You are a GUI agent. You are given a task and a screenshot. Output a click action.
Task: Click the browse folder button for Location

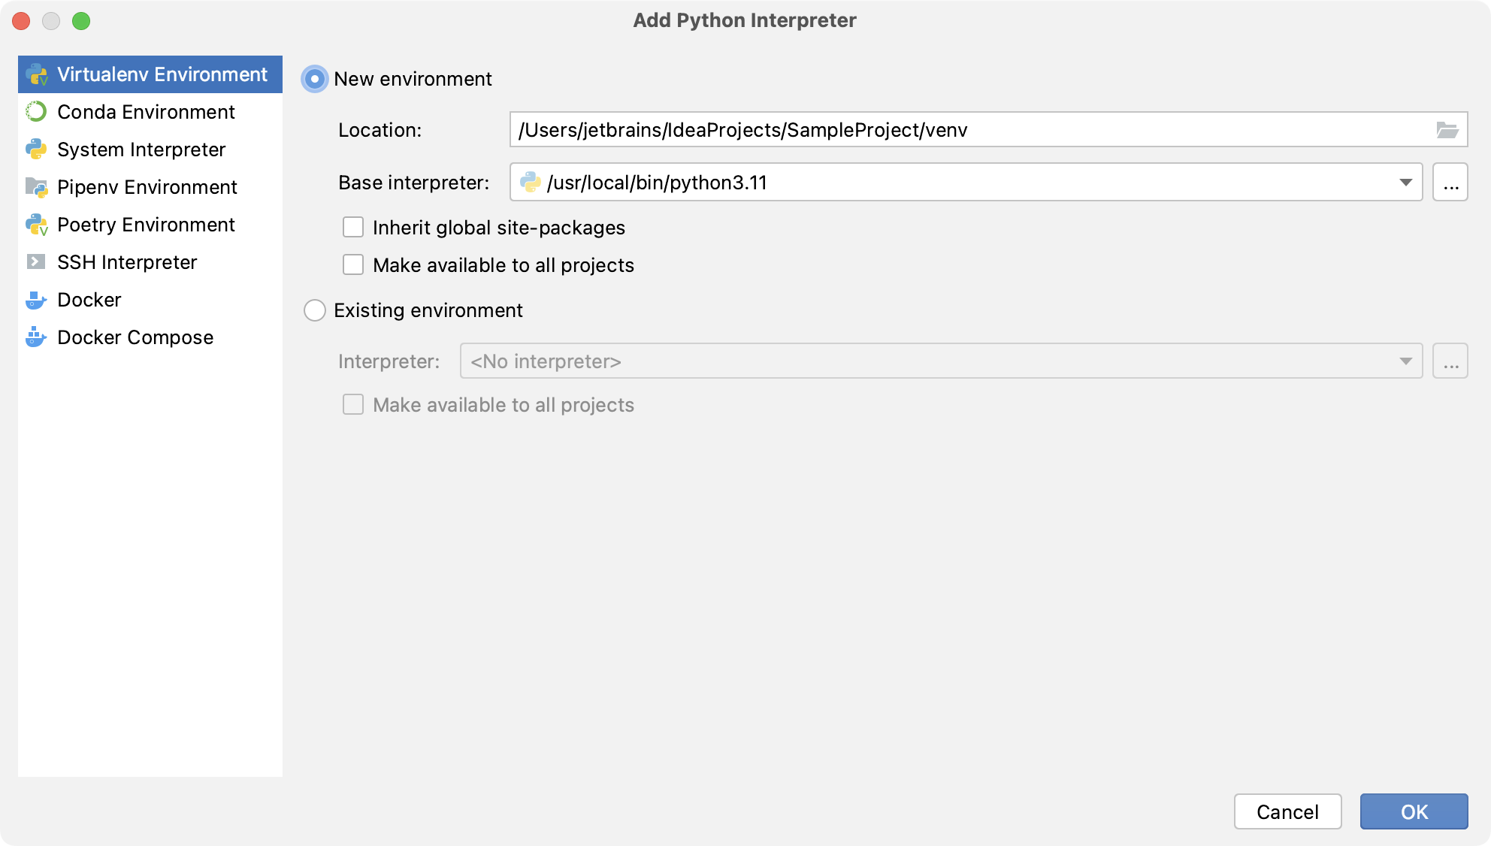coord(1448,130)
